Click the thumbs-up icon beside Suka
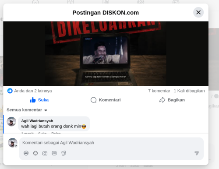The width and height of the screenshot is (219, 169). tap(33, 100)
